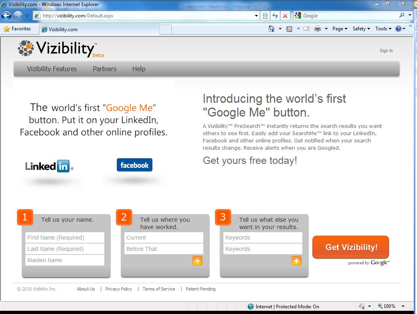Screen dimensions: 417x314
Task: Click the Get Vizibility! button
Action: click(x=351, y=247)
